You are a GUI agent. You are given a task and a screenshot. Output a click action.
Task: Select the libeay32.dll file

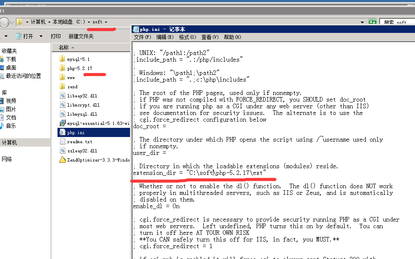[x=82, y=96]
